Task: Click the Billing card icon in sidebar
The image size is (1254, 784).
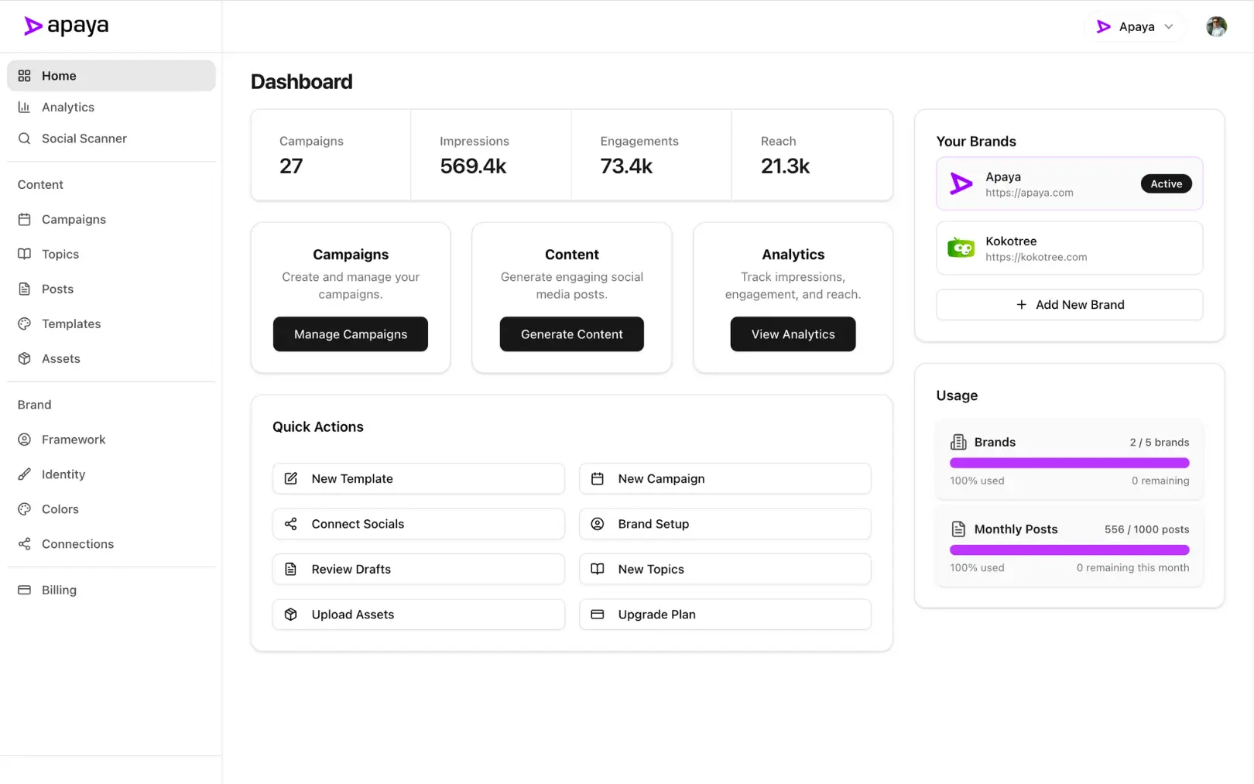Action: point(25,590)
